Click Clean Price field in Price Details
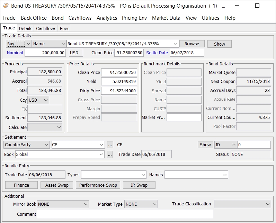This screenshot has height=223, width=276. coord(119,72)
